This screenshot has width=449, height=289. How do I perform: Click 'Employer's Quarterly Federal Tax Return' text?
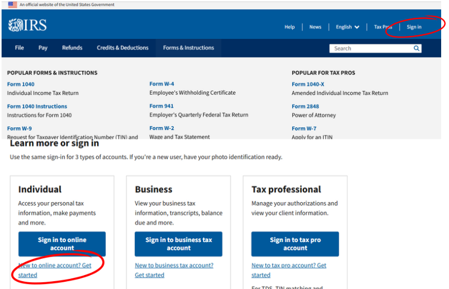pyautogui.click(x=199, y=115)
